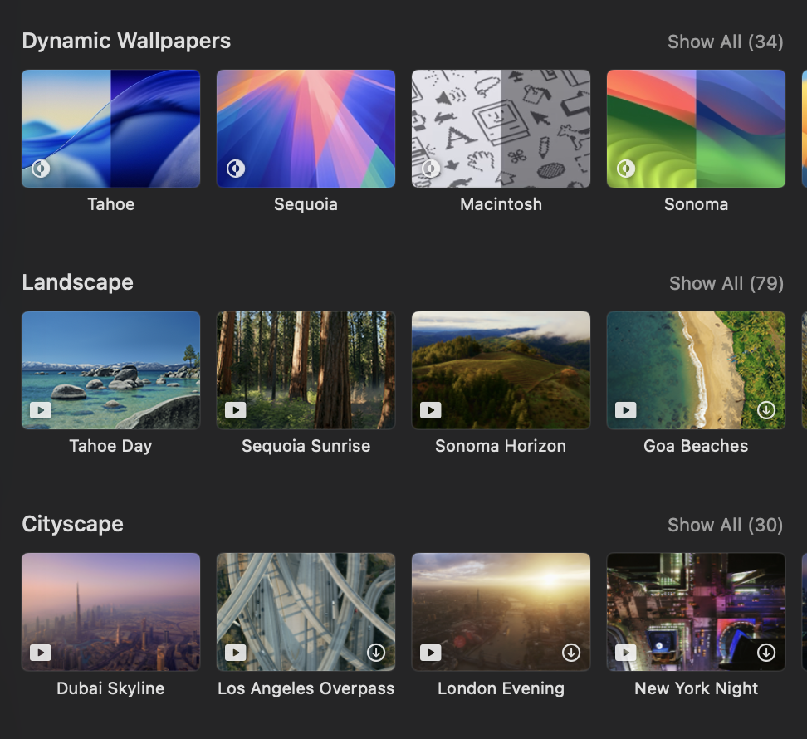Click the Goa Beaches name label
Viewport: 807px width, 739px height.
tap(696, 446)
